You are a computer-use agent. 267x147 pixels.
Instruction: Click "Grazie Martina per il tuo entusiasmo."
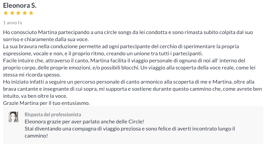[x=46, y=103]
